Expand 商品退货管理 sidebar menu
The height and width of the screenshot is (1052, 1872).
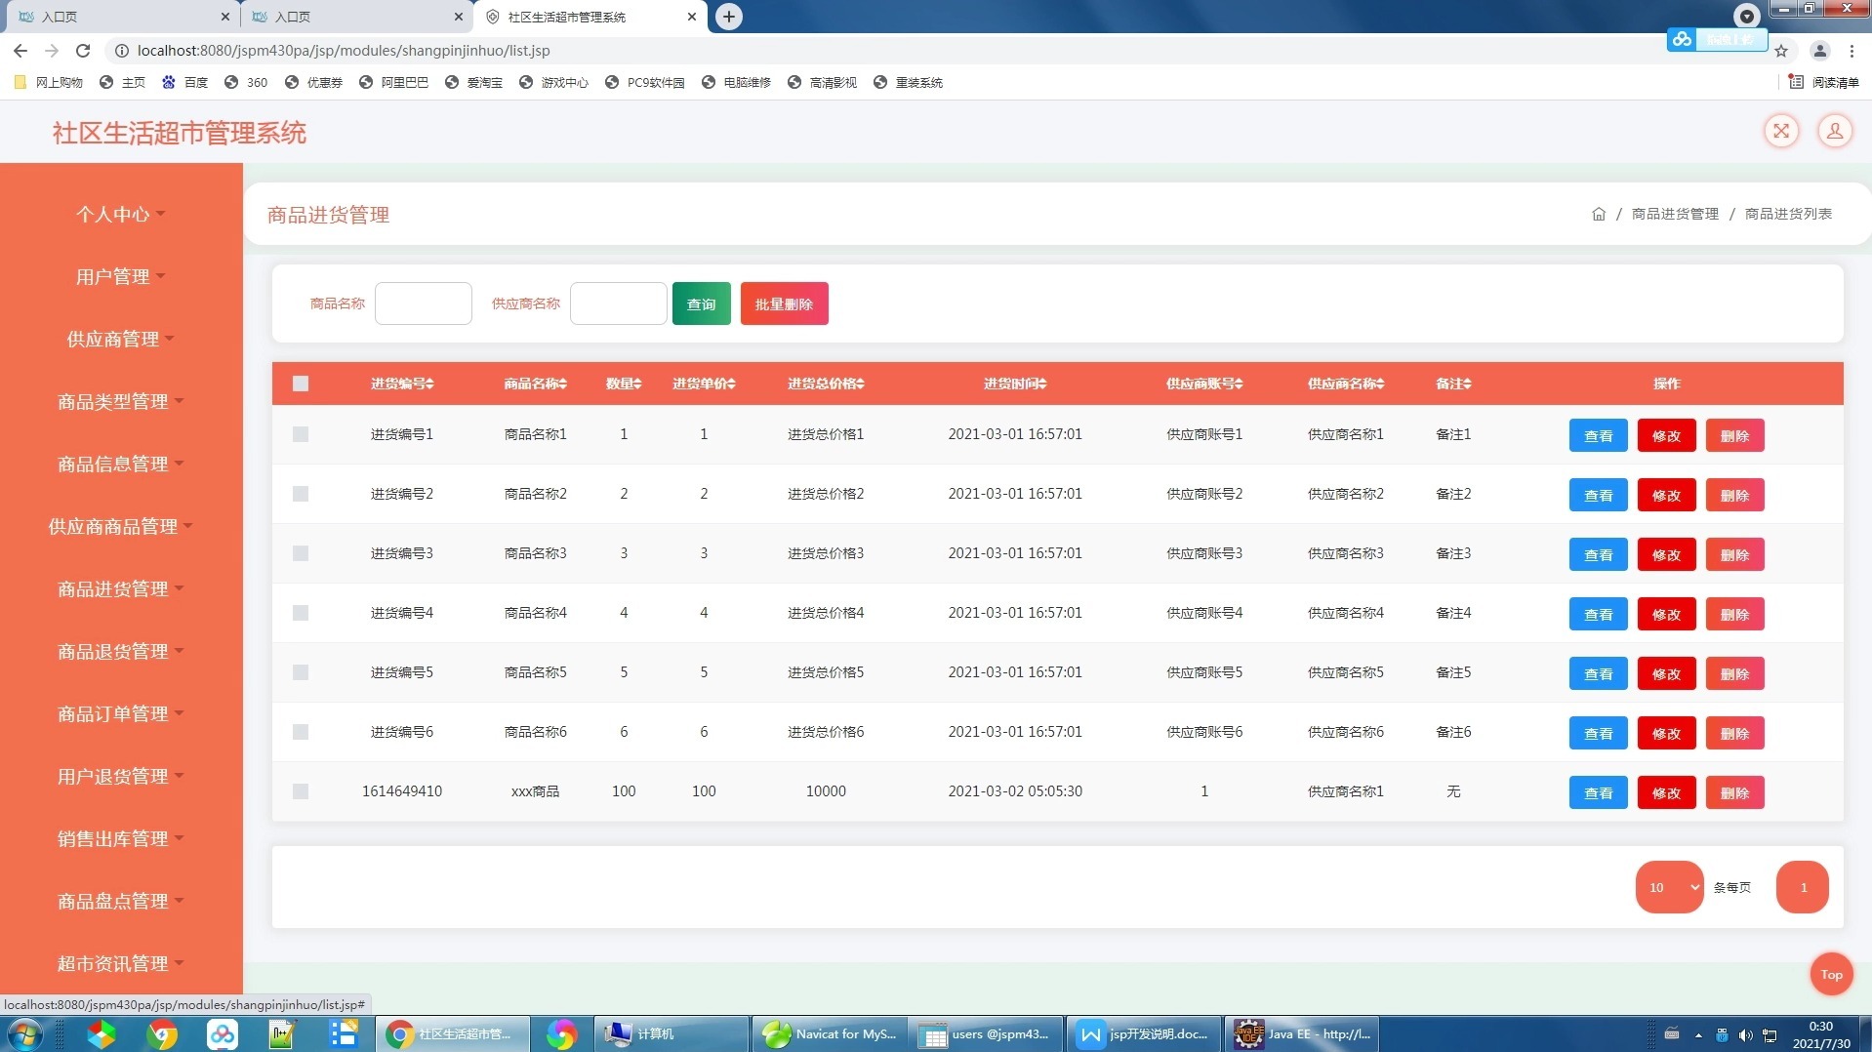point(120,651)
